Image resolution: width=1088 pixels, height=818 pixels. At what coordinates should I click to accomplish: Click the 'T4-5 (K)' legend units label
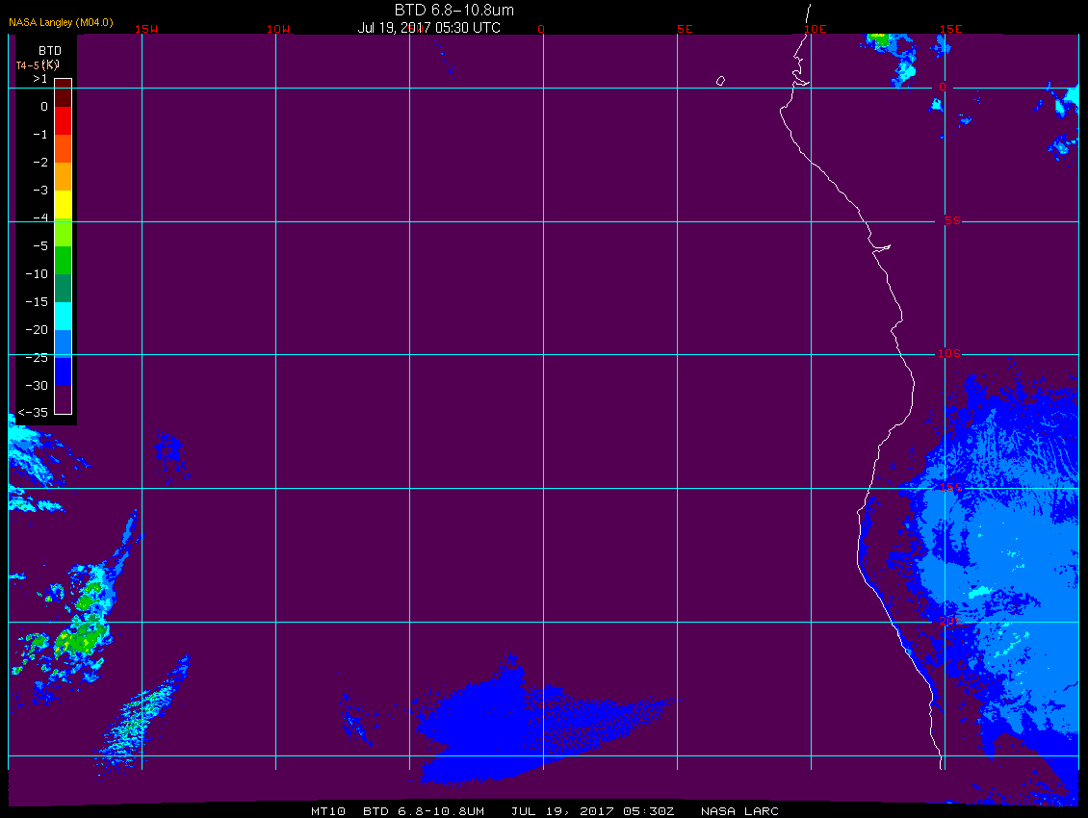pyautogui.click(x=38, y=65)
